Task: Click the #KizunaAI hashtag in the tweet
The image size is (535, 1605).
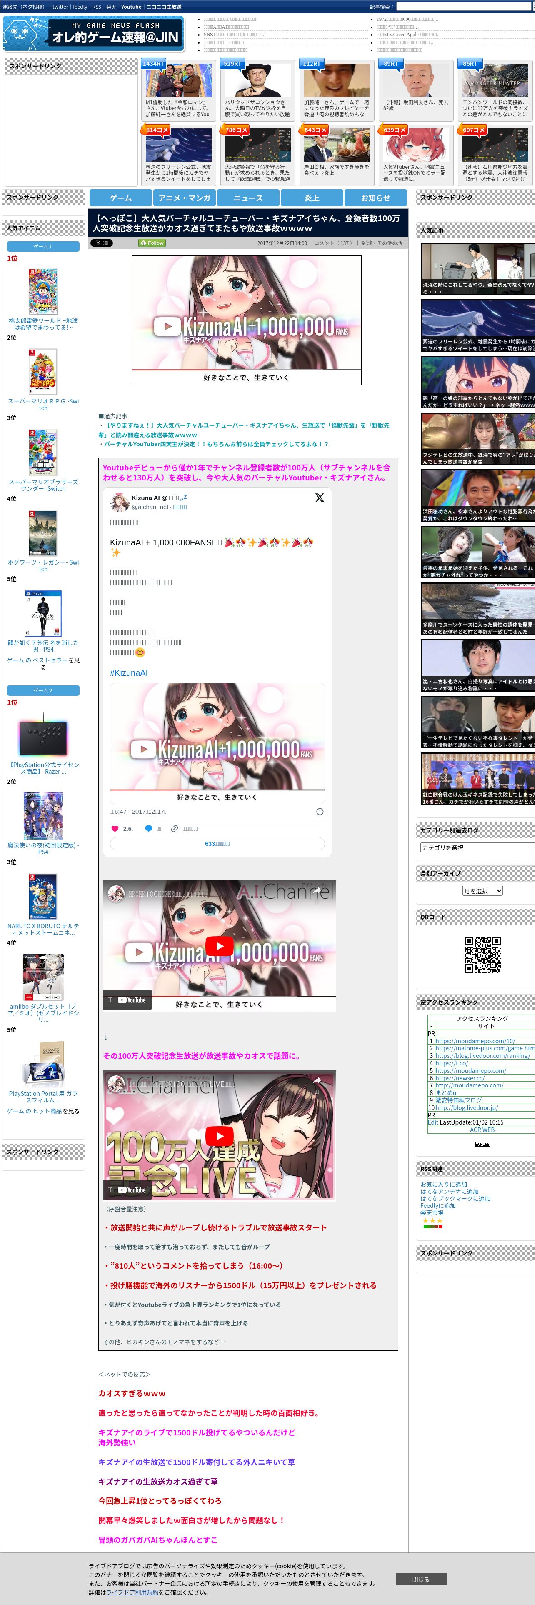Action: click(x=129, y=673)
